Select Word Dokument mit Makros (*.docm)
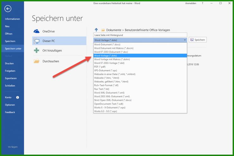Viewport: 234px width, 156px height. (140, 48)
